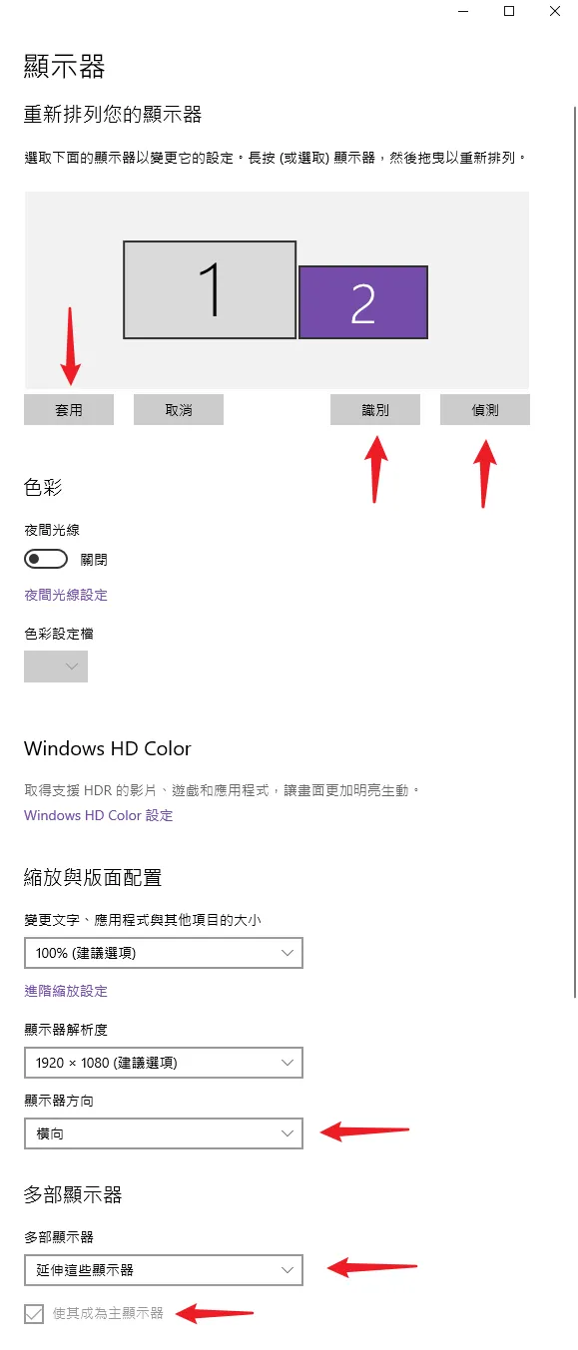The image size is (578, 1350).
Task: Maximize the settings window
Action: 509,10
